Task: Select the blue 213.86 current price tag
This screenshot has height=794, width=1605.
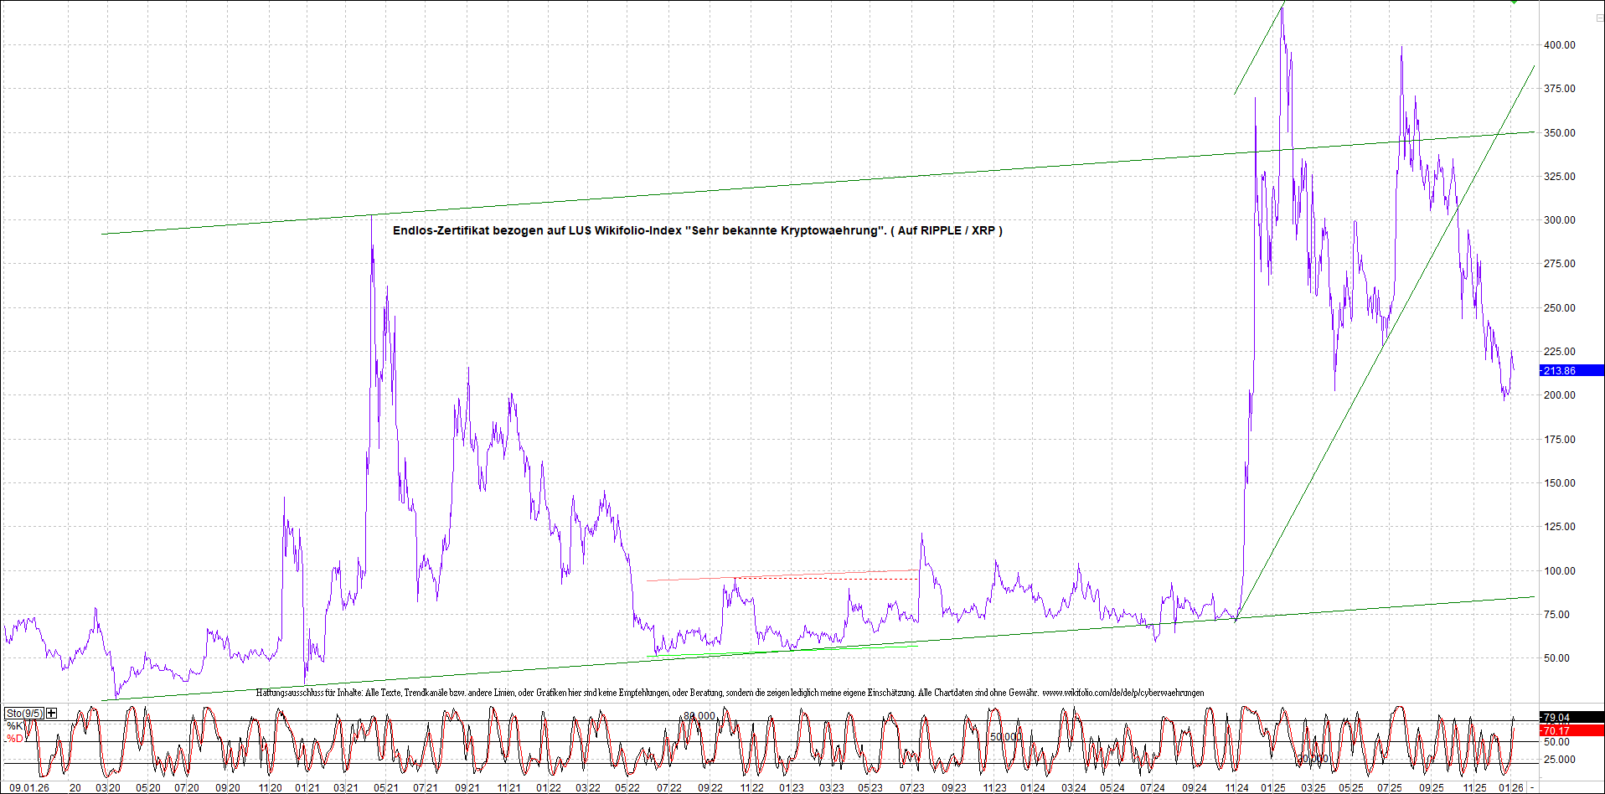Action: [x=1571, y=370]
